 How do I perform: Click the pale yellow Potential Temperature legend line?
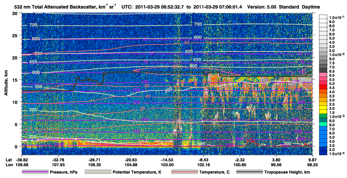[x=98, y=172]
